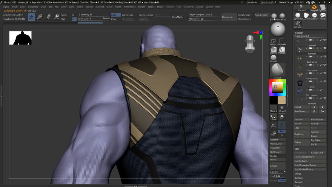
Task: Open the Dots stroke type
Action: [x=274, y=117]
